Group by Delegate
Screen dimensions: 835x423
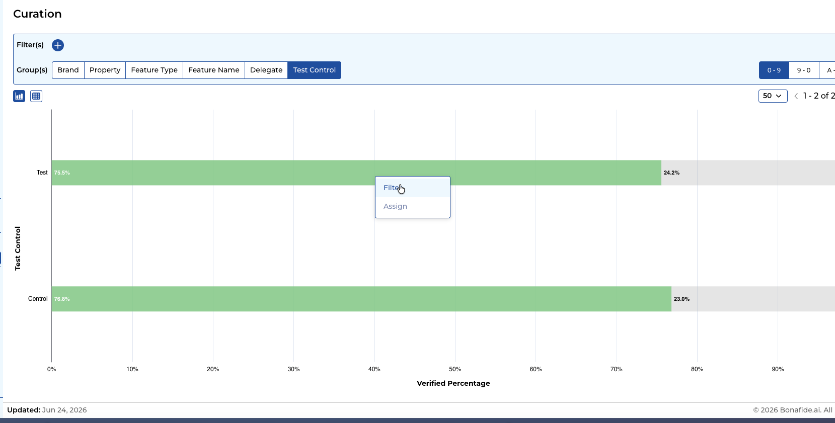pyautogui.click(x=266, y=70)
